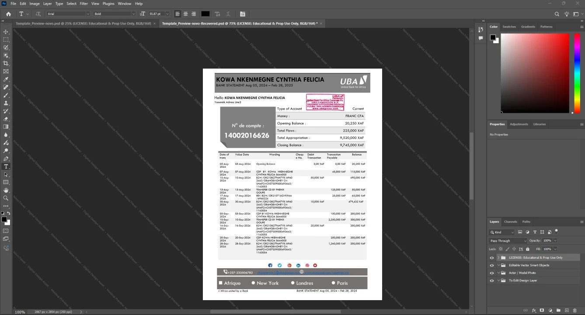
Task: Collapse the Editable Vector Smart Objects group
Action: click(x=498, y=265)
